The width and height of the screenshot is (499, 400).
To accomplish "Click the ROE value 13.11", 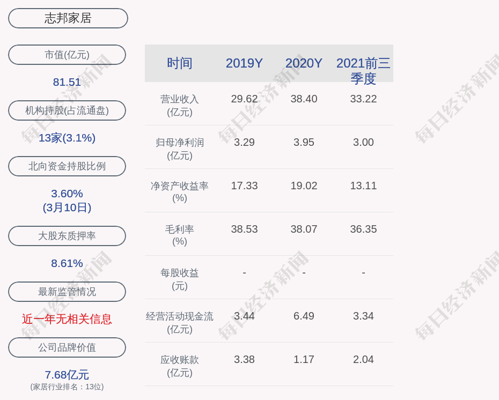I will click(363, 186).
